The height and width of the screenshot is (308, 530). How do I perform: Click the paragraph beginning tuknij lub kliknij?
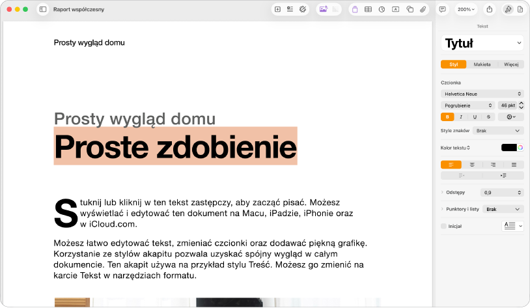(216, 214)
